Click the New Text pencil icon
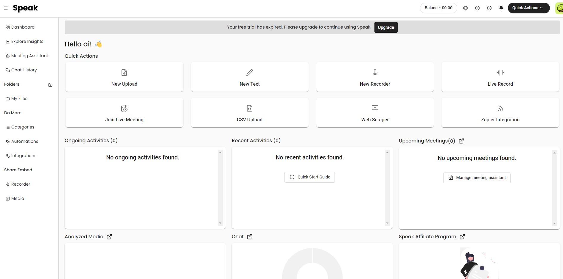The image size is (563, 279). (250, 73)
